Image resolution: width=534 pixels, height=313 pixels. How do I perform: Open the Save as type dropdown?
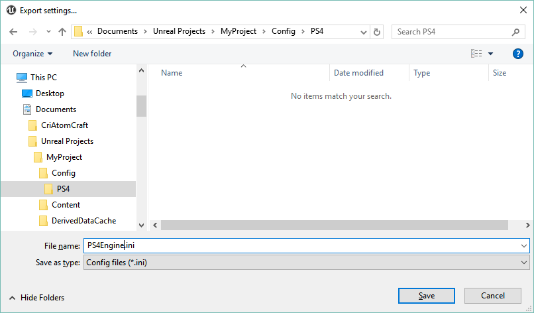tap(307, 263)
